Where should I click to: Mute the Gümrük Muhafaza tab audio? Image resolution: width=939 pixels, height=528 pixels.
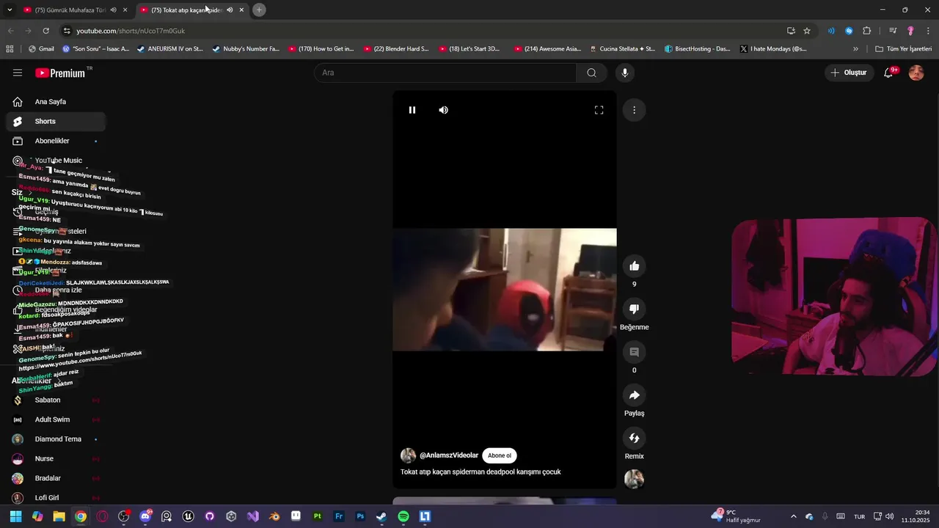(113, 10)
